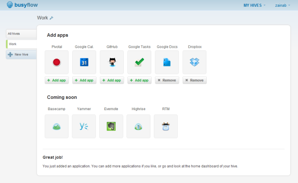Select the Google Tasks checkmark tile
The height and width of the screenshot is (183, 298).
140,62
